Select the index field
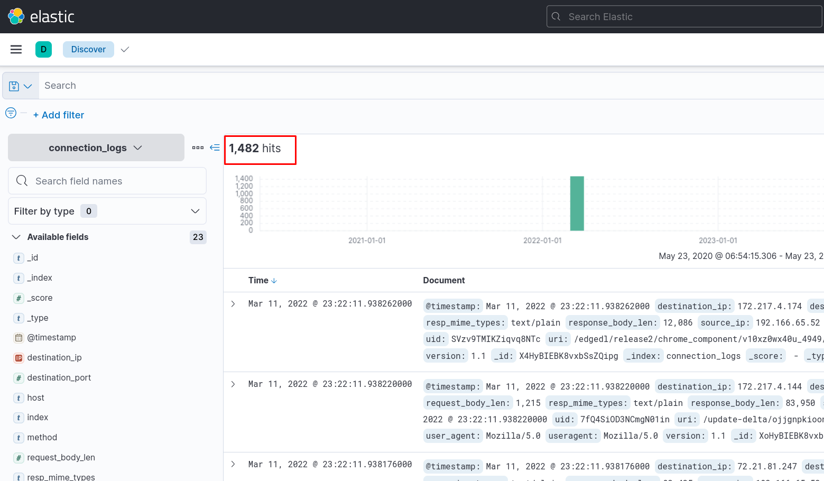The height and width of the screenshot is (481, 824). tap(38, 417)
